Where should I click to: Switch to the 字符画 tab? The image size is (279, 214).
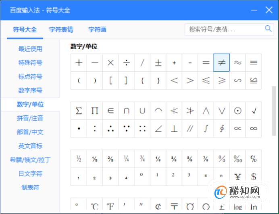[97, 29]
